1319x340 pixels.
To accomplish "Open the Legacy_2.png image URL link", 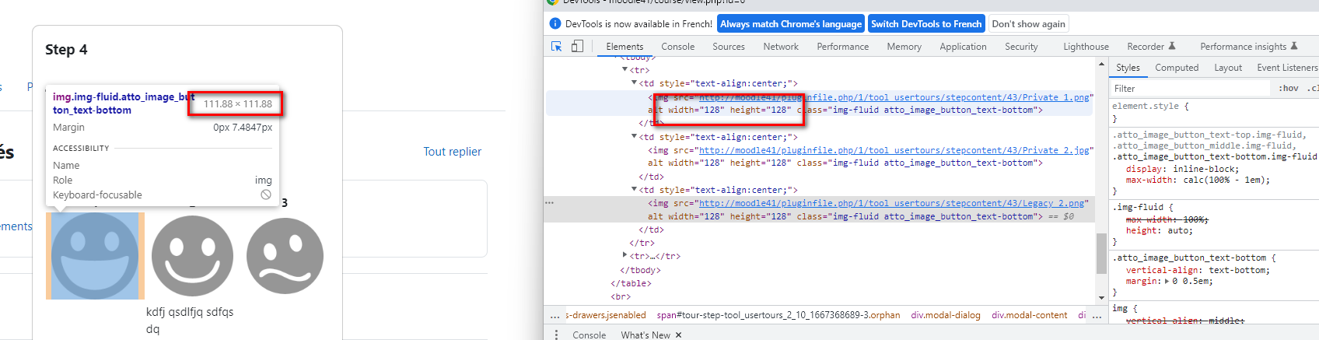I will click(x=892, y=203).
